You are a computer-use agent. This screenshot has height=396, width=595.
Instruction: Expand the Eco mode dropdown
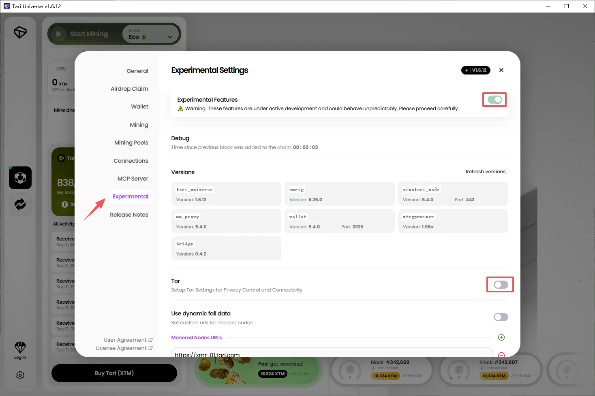[x=151, y=34]
